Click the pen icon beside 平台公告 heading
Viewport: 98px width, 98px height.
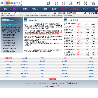pyautogui.click(x=26, y=20)
